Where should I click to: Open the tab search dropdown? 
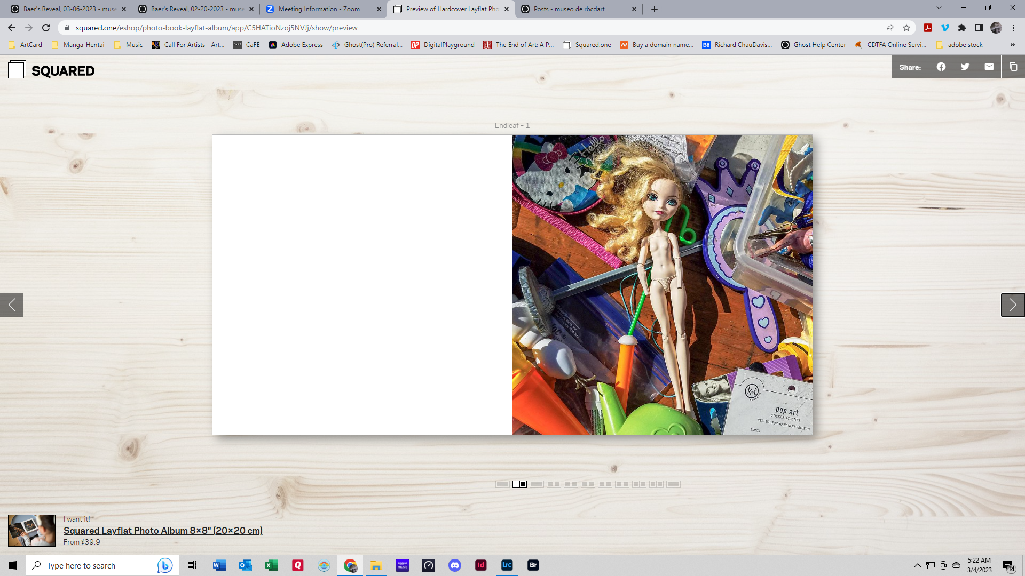(939, 8)
